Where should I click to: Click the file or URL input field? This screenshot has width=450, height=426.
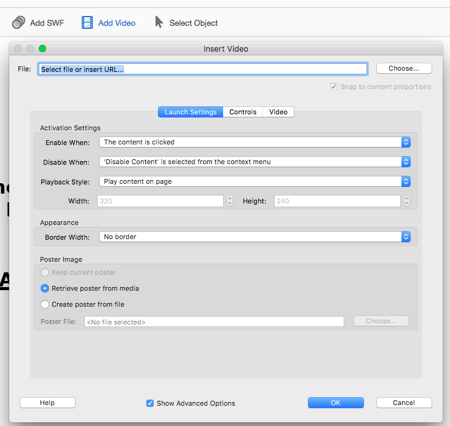click(203, 69)
